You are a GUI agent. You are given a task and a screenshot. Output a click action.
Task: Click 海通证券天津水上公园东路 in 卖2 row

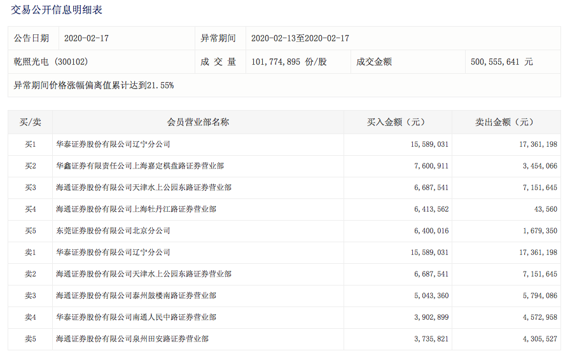tap(144, 274)
